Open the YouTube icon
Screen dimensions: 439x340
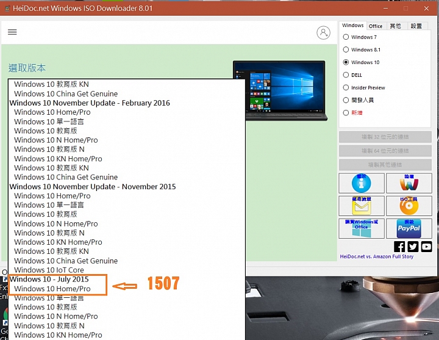(426, 247)
